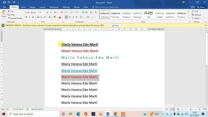The height and width of the screenshot is (117, 208).
Task: Adjust the zoom slider handle
Action: [x=191, y=109]
